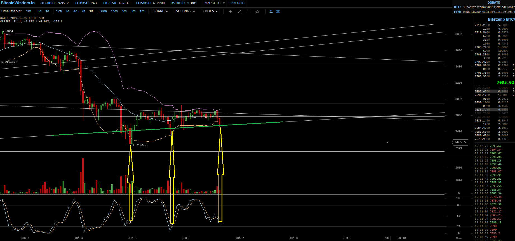Set time interval to 3m
The image size is (515, 241).
click(x=133, y=11)
